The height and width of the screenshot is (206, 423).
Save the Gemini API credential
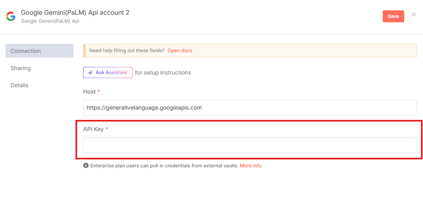click(393, 16)
